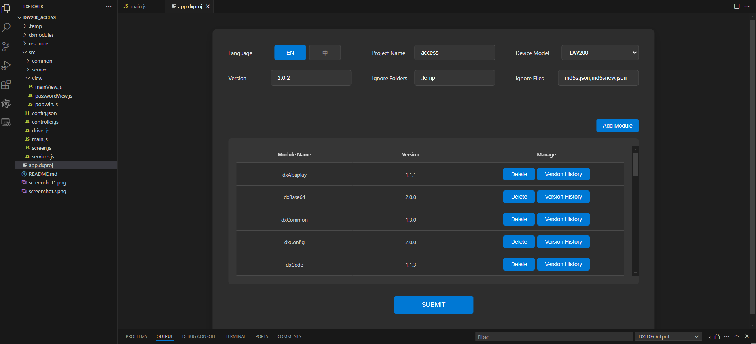Close the bottom output panel

pyautogui.click(x=747, y=336)
